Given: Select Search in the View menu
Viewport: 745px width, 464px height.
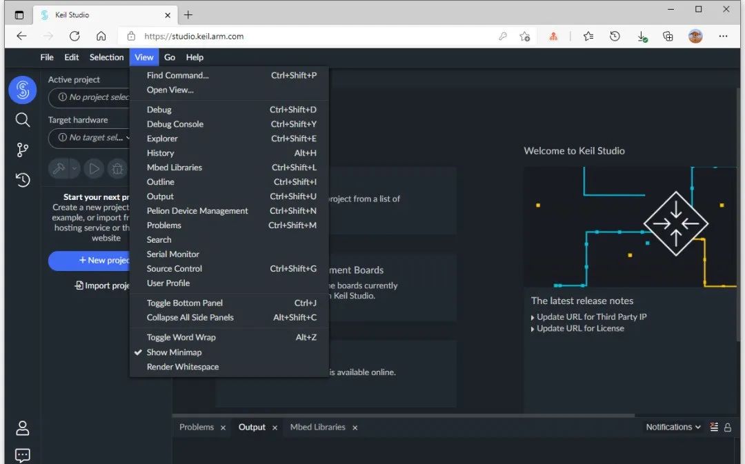Looking at the screenshot, I should pos(229,240).
